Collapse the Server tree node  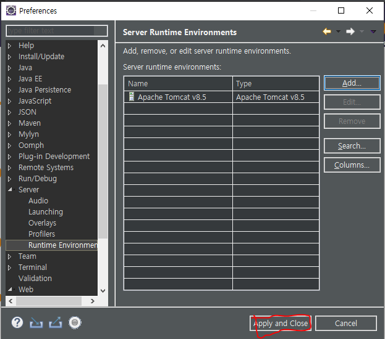(10, 189)
